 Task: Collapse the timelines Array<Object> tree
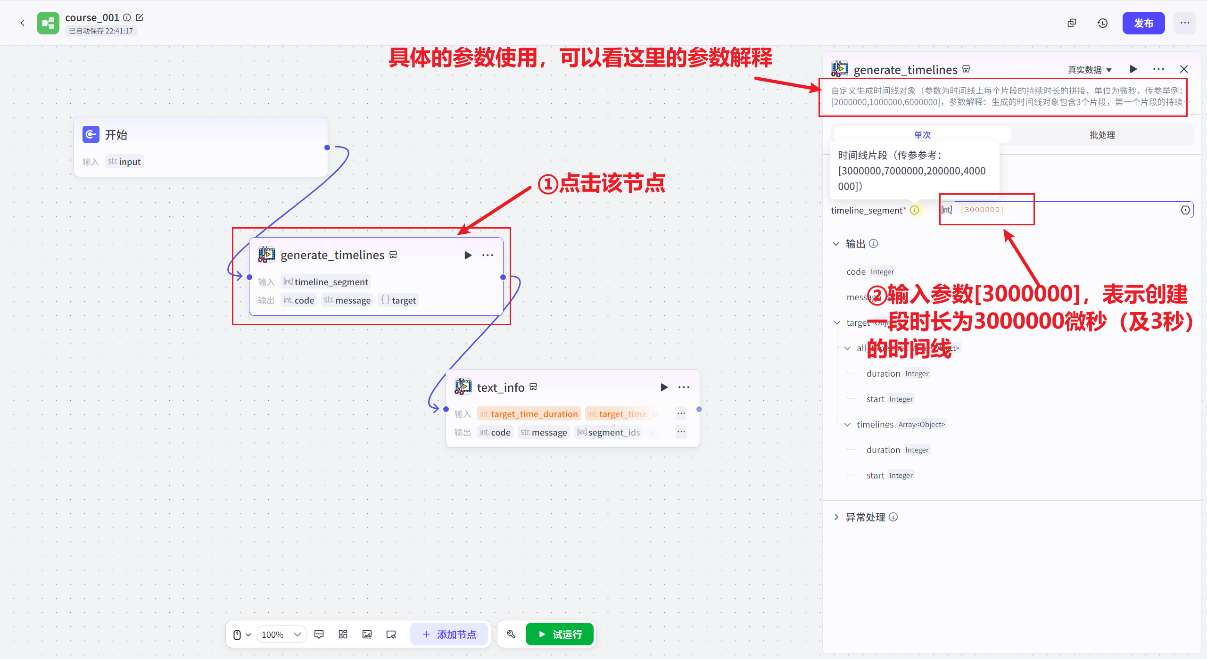click(x=847, y=424)
